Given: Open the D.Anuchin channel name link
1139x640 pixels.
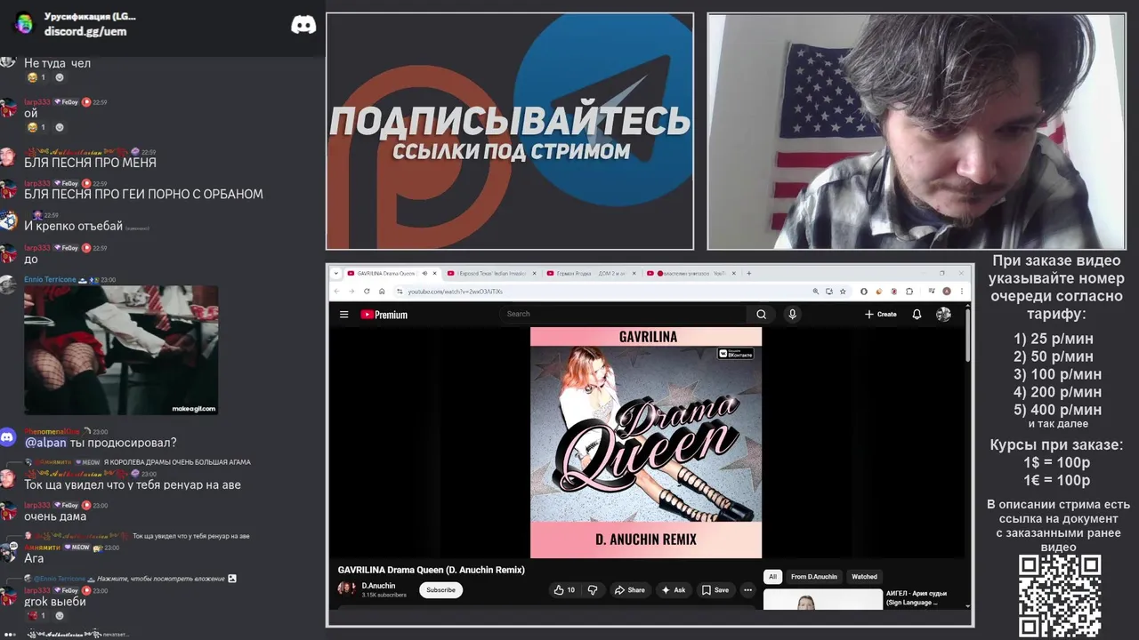Looking at the screenshot, I should coord(378,585).
